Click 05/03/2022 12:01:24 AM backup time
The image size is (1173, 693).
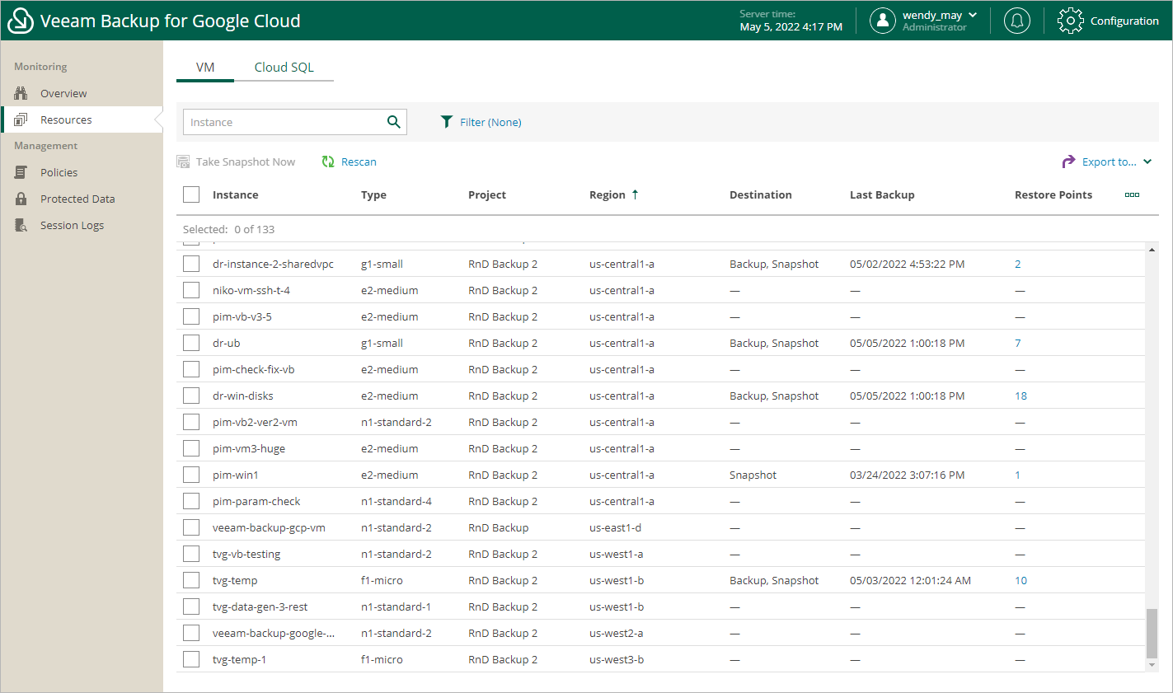(910, 580)
